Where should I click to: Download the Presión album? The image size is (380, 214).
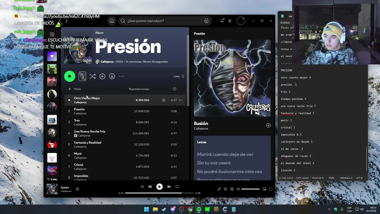pos(112,76)
